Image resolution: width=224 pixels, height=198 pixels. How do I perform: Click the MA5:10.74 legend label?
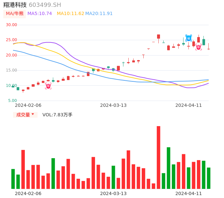pyautogui.click(x=40, y=14)
